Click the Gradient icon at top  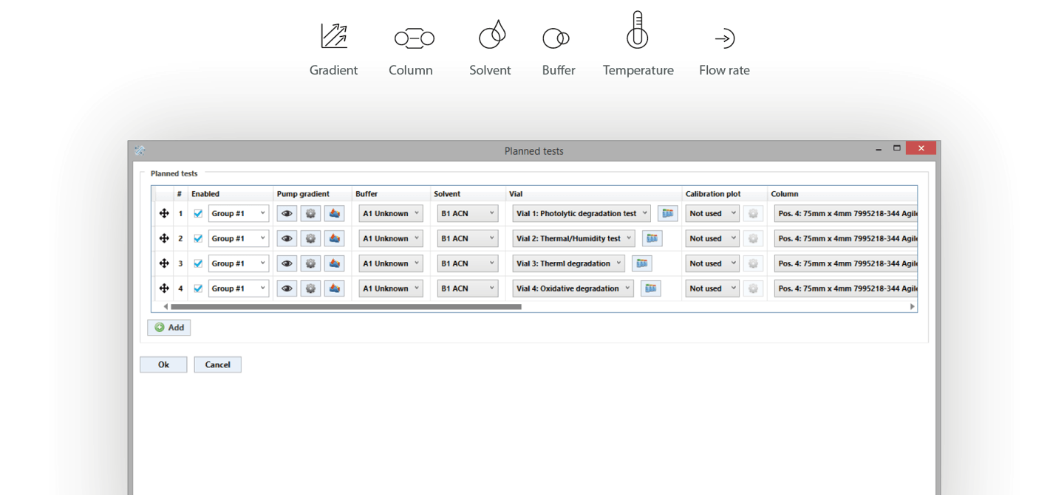pos(333,36)
